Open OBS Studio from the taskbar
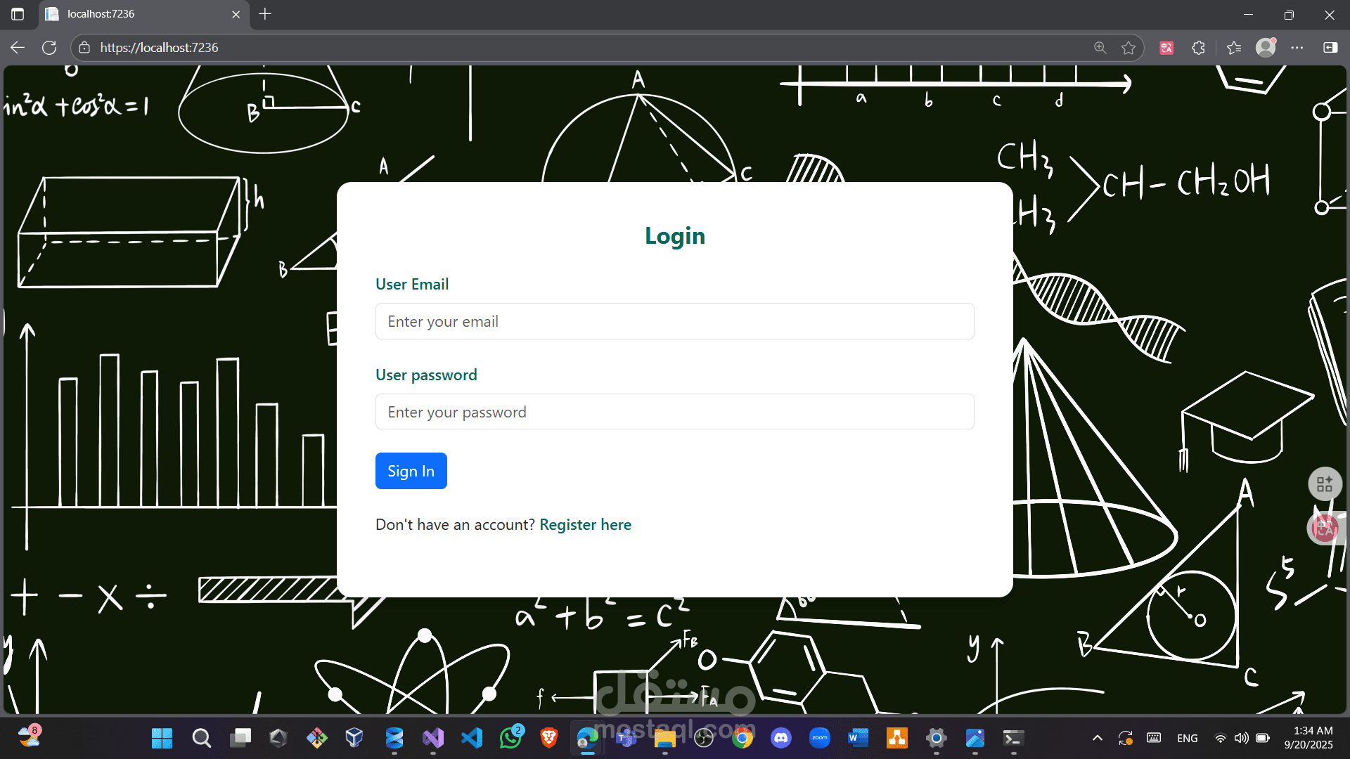This screenshot has width=1350, height=759. (x=705, y=738)
